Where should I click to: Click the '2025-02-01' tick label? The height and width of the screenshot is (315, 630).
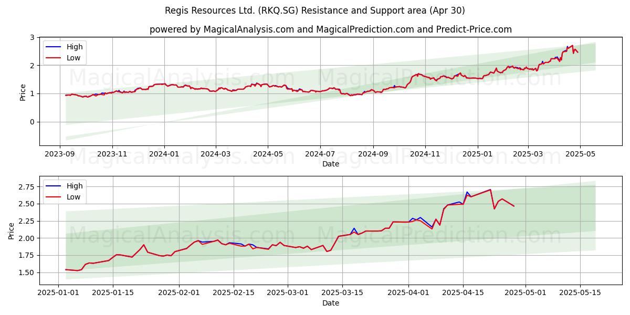tap(179, 293)
